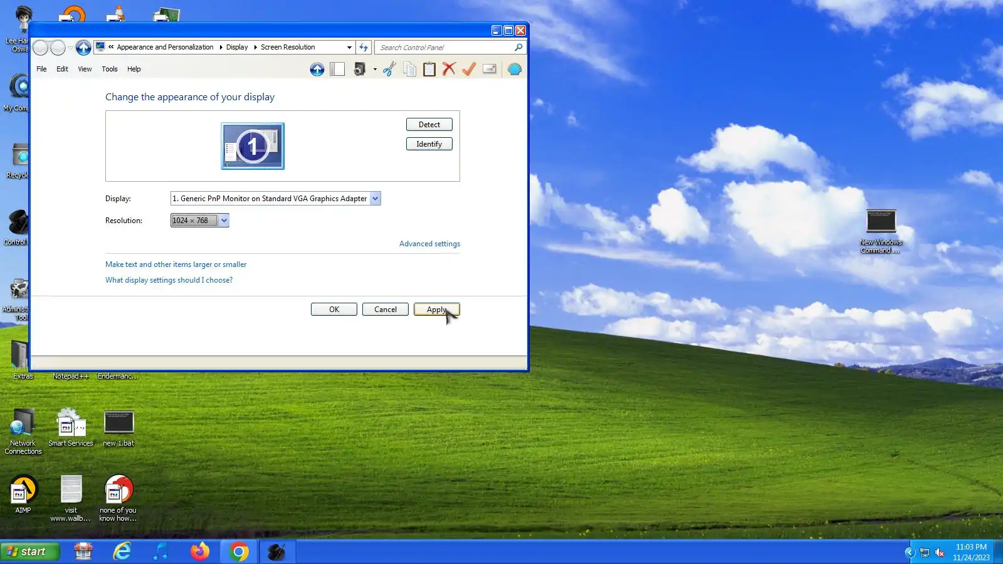This screenshot has width=1003, height=564.
Task: Click the blue Up arrow in the toolbar
Action: [x=317, y=70]
